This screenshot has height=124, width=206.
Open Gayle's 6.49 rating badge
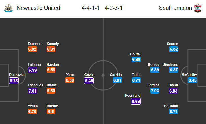coord(89,80)
